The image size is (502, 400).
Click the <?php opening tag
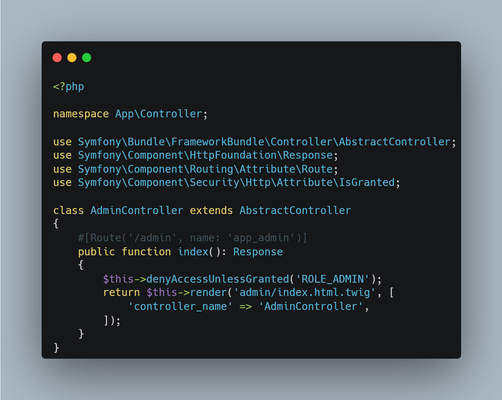point(69,87)
